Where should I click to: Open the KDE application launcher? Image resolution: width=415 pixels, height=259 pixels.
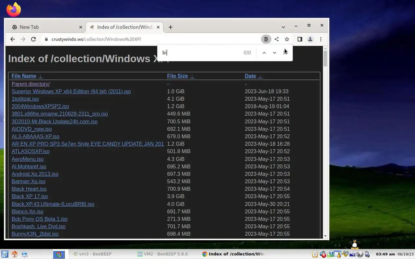[x=5, y=254]
